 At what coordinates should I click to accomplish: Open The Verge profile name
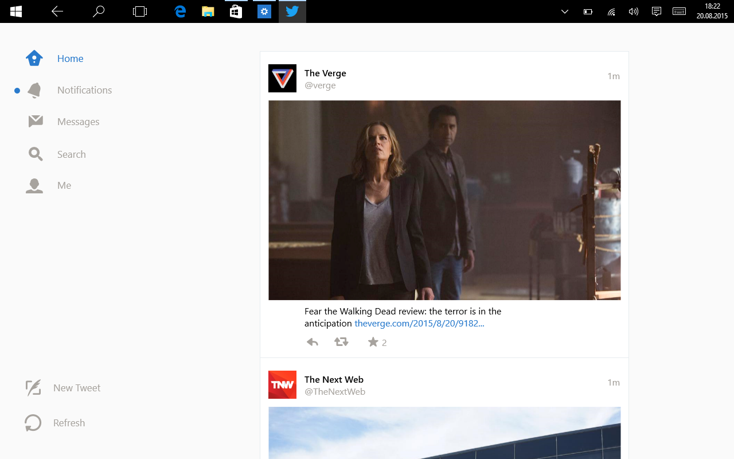pos(325,73)
